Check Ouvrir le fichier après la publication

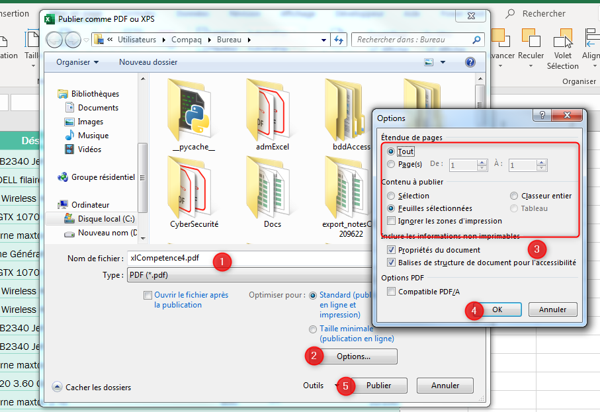pyautogui.click(x=148, y=295)
